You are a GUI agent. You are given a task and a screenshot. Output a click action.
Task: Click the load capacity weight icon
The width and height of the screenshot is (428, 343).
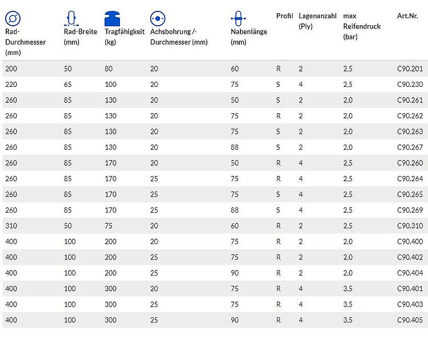click(x=112, y=18)
